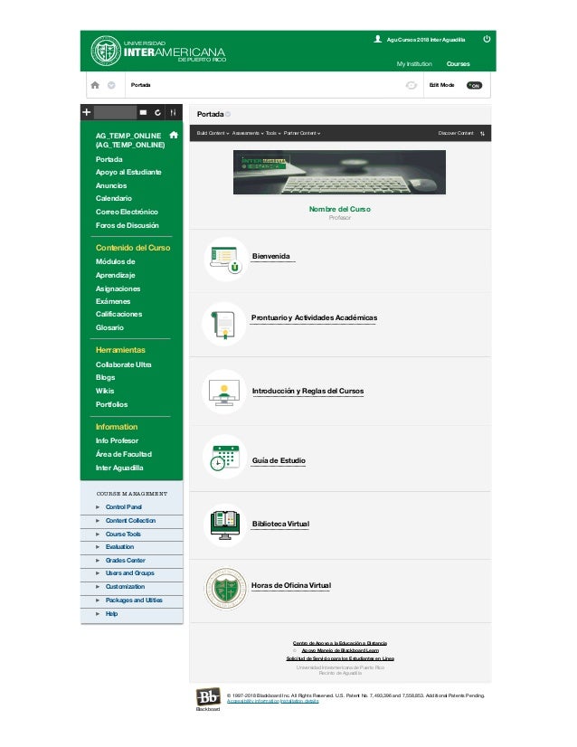Viewport: 577px width, 747px height.
Task: Reorder content with arrows icon near Discover Content
Action: click(x=482, y=134)
